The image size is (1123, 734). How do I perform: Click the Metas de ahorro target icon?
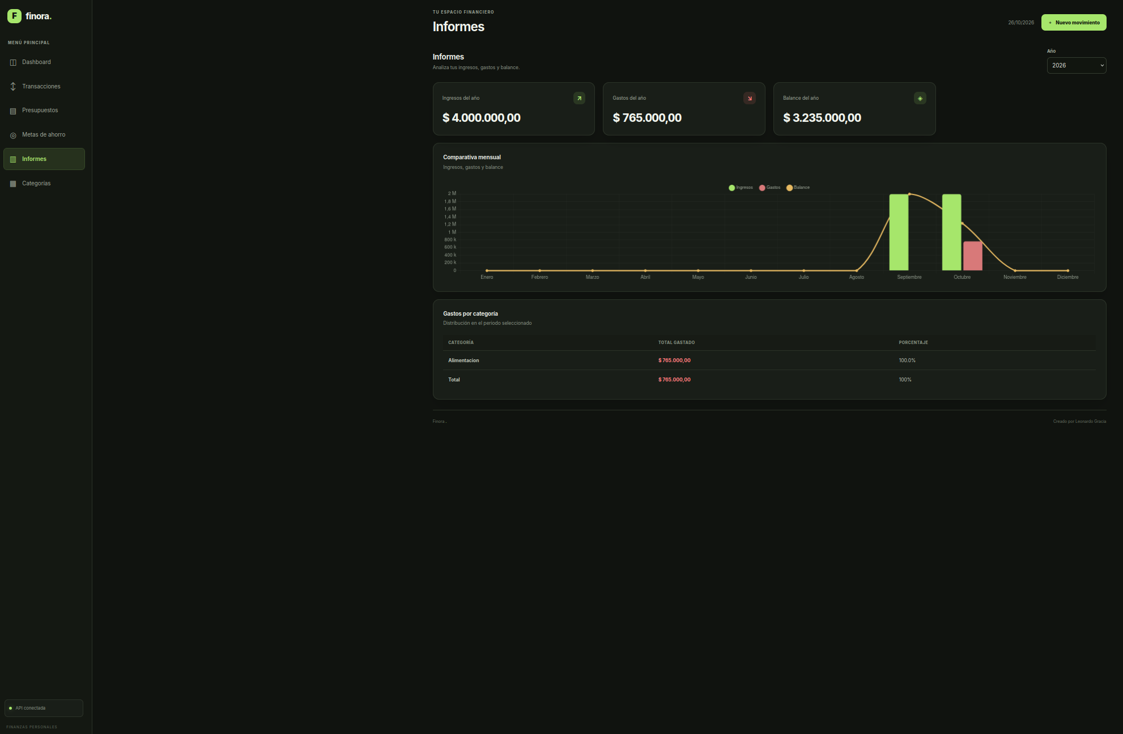point(13,135)
